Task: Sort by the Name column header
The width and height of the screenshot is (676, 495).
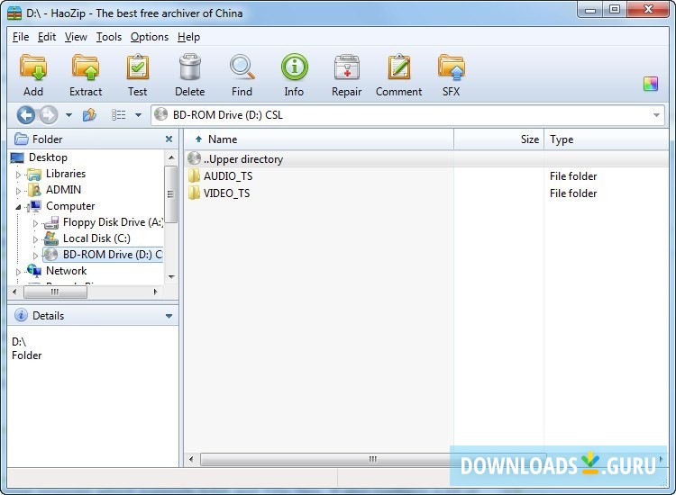Action: coord(319,139)
